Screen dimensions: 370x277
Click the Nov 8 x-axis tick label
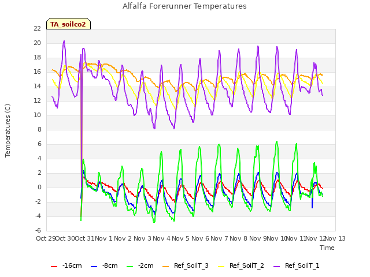point(239,238)
